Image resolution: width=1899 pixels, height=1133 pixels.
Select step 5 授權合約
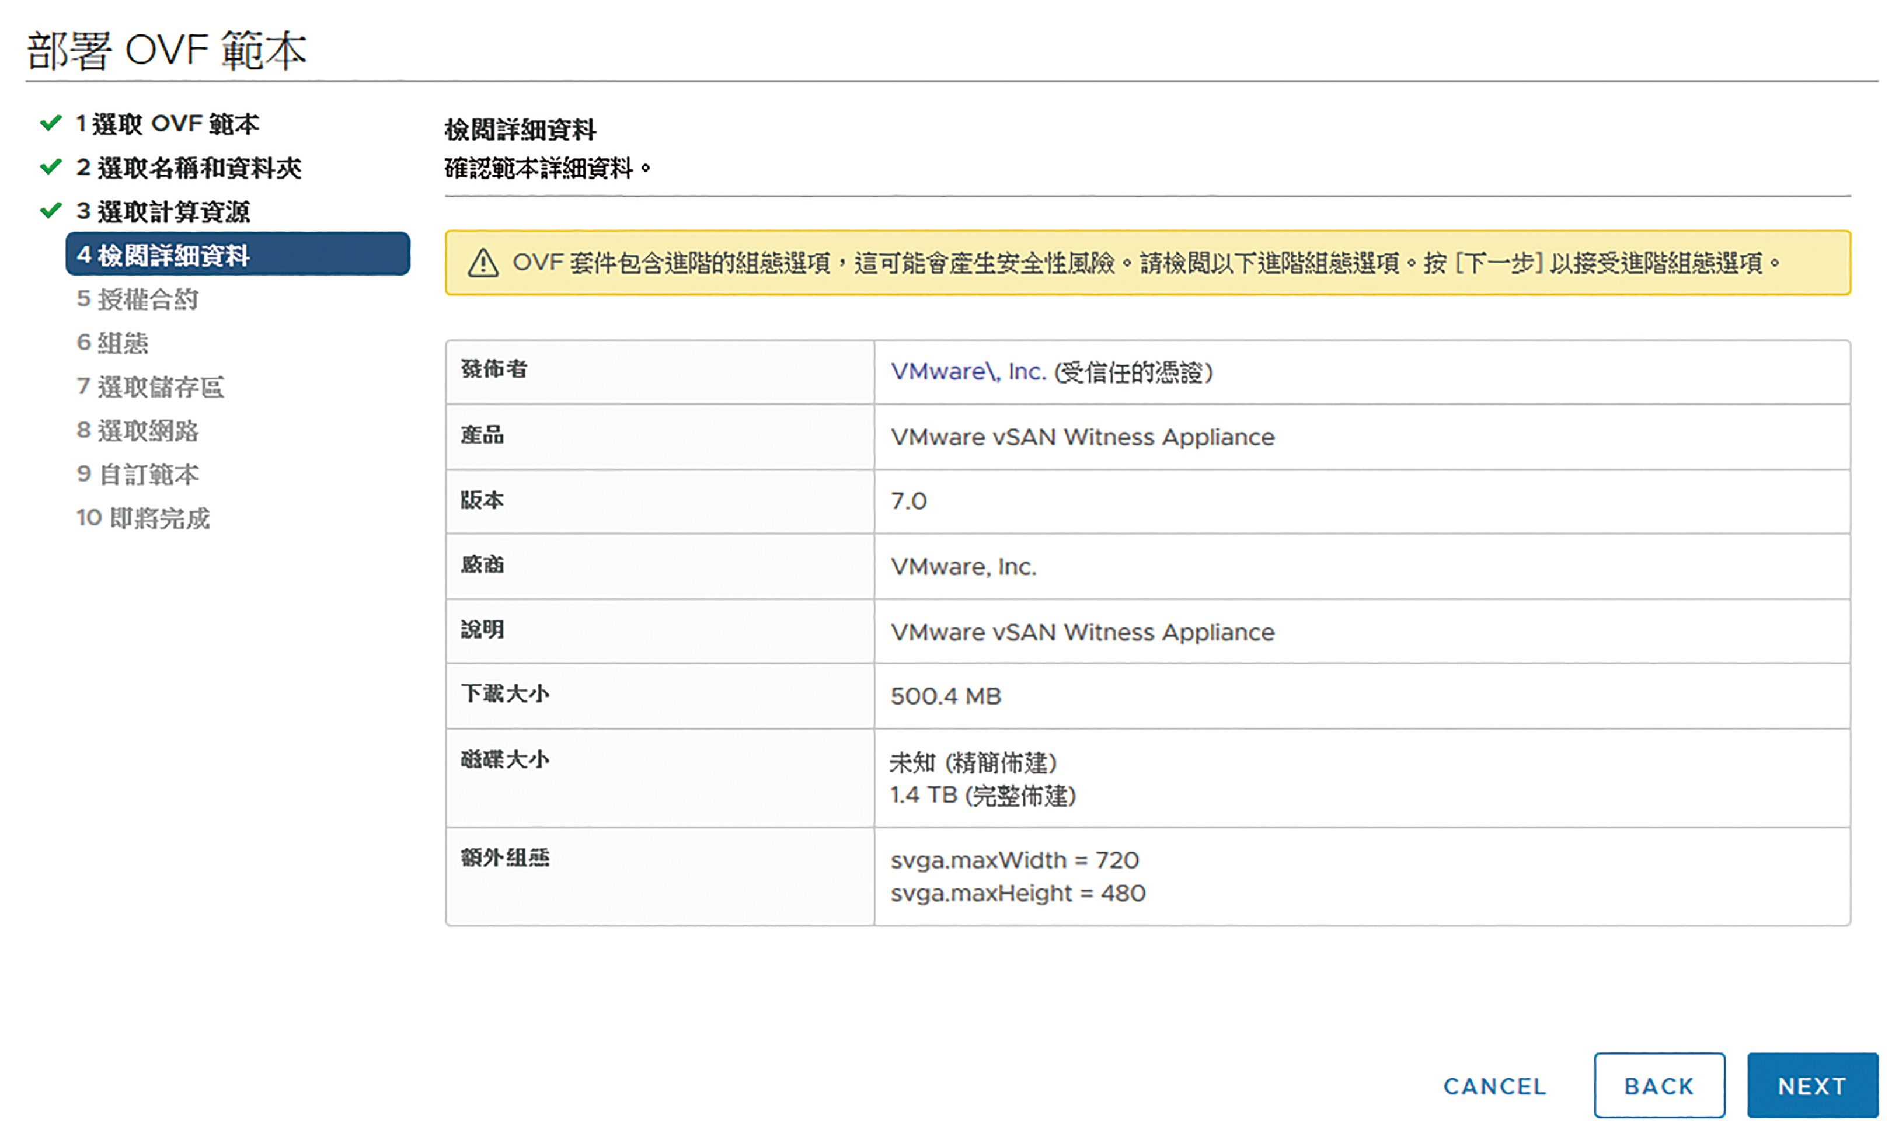click(x=137, y=298)
